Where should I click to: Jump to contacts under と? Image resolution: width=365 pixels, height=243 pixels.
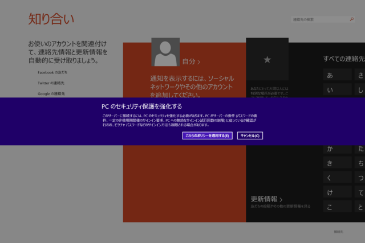tap(360, 207)
